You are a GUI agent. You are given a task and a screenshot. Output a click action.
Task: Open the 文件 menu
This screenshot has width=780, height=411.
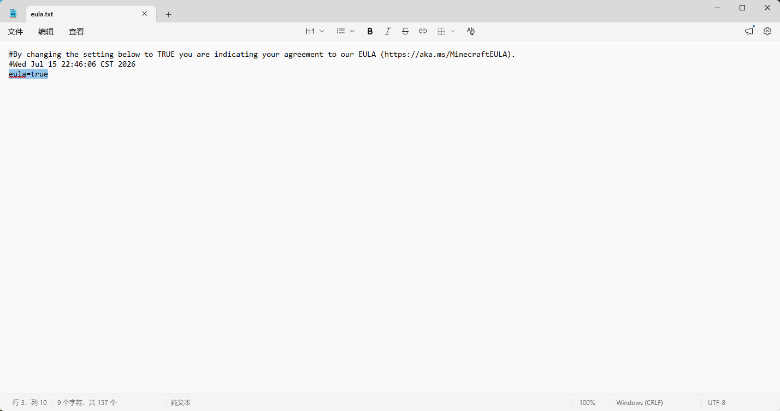coord(15,32)
